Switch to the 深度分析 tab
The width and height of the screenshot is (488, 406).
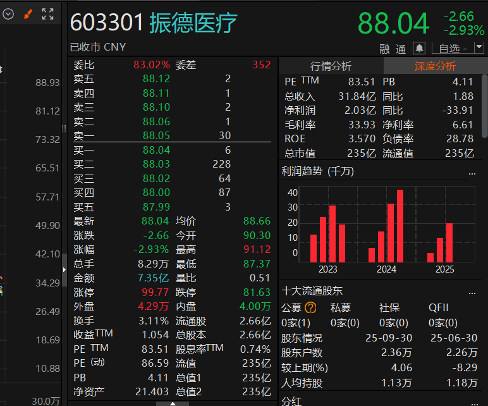tap(435, 66)
